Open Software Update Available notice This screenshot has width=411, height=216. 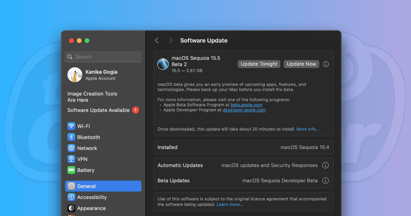coord(99,110)
